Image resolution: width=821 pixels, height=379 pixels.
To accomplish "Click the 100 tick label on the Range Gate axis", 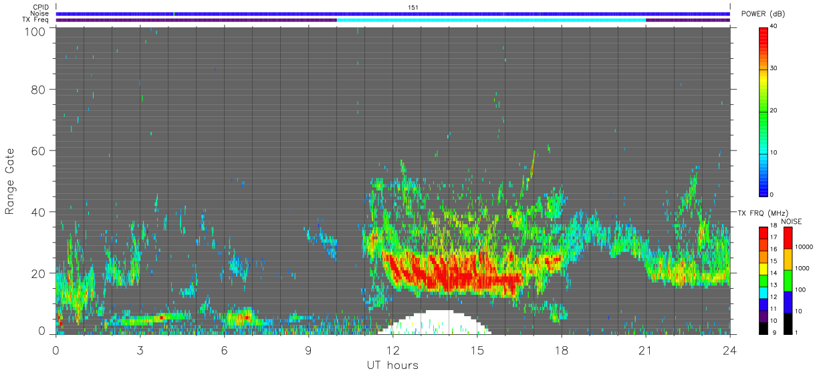I will 35,31.
